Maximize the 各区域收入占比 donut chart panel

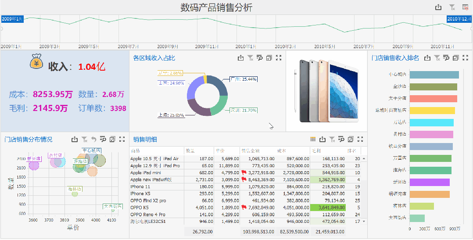point(279,58)
